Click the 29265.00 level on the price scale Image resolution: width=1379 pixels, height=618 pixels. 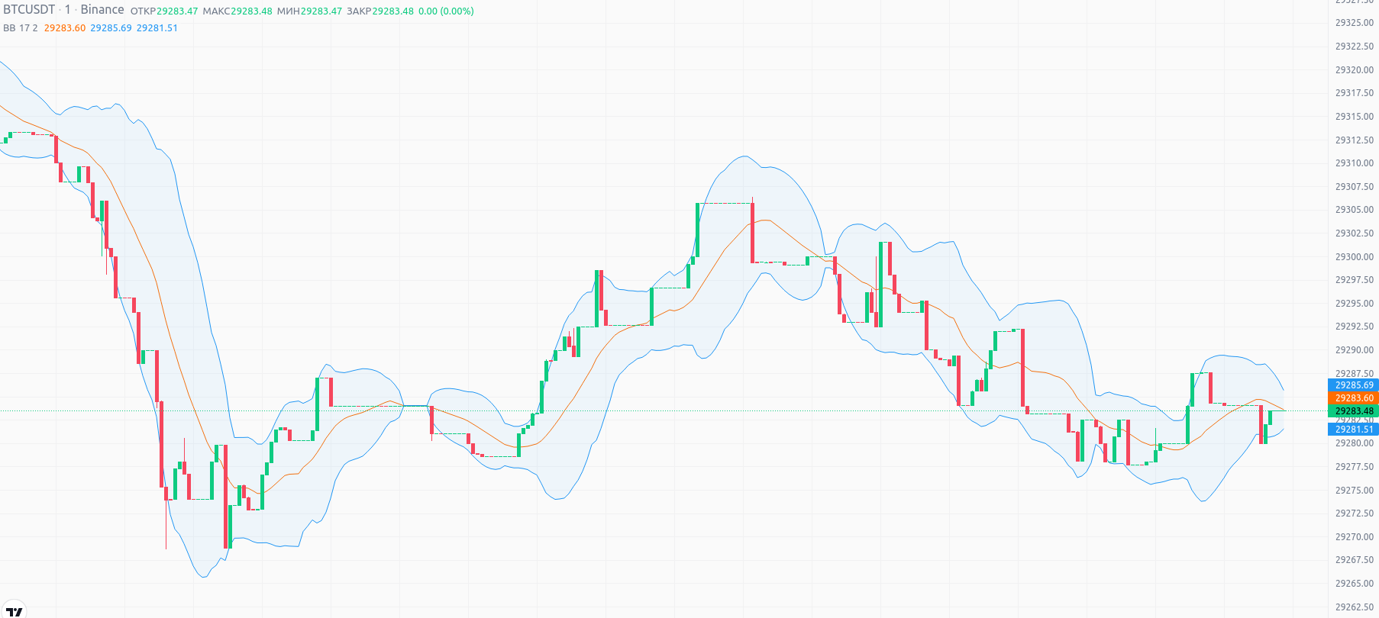coord(1354,584)
